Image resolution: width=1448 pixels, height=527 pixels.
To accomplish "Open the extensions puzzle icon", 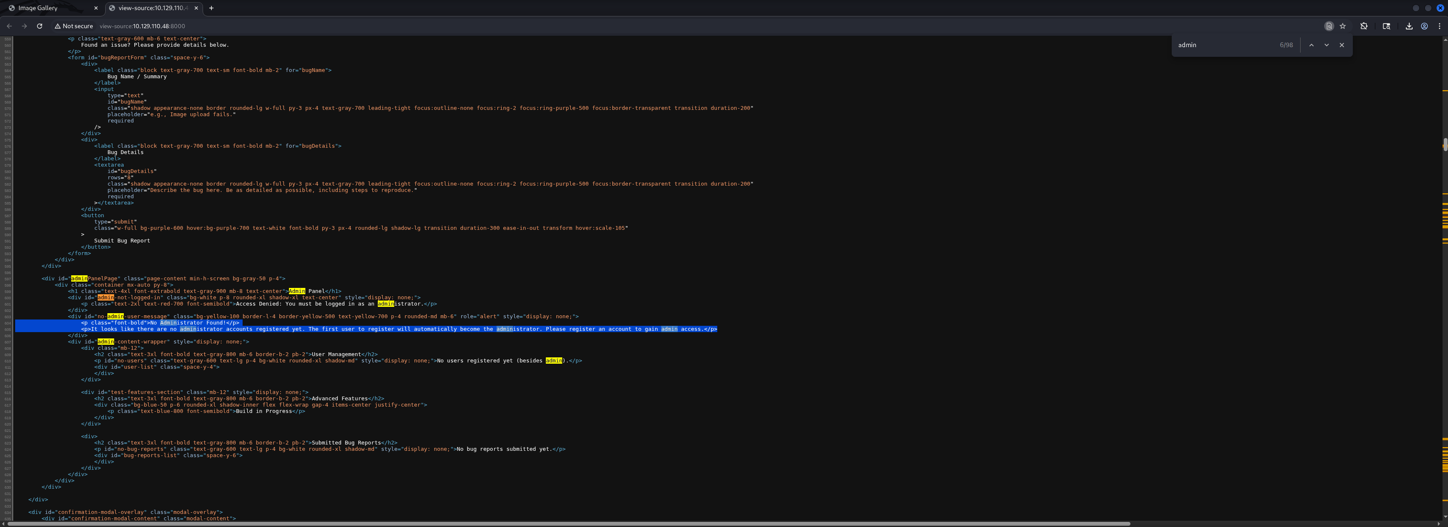I will coord(1364,26).
